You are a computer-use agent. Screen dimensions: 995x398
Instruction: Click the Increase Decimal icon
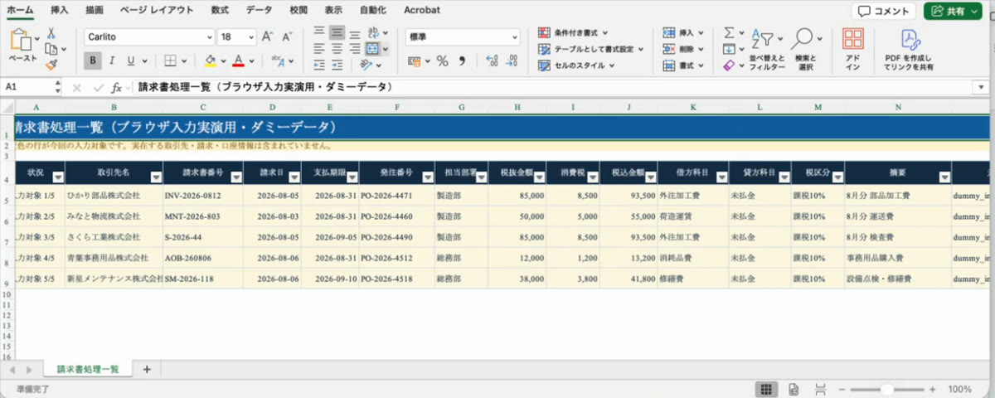click(x=491, y=61)
